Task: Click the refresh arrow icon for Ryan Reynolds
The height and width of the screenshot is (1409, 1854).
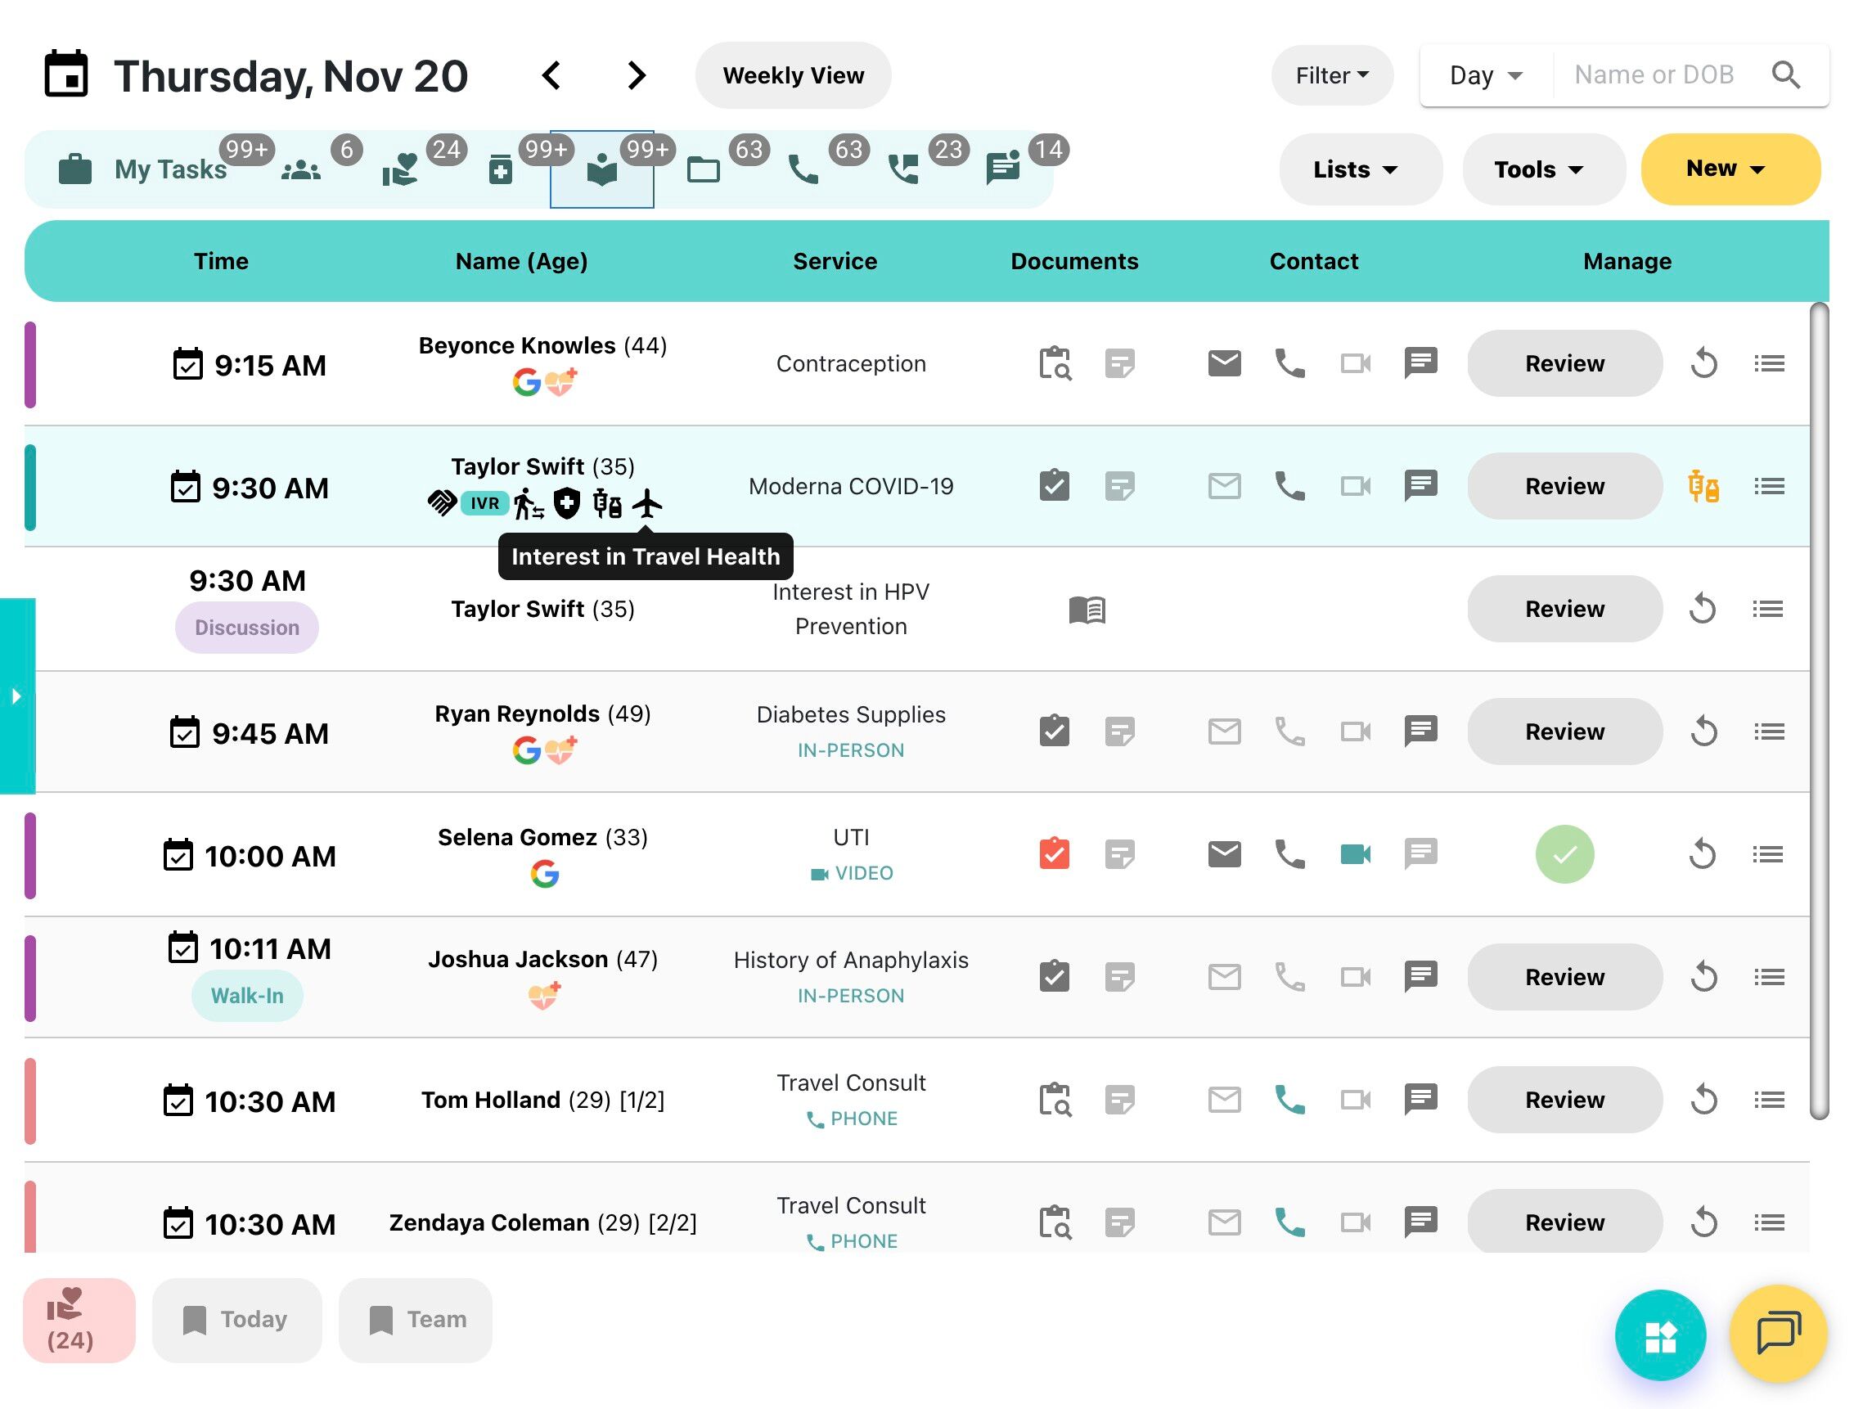Action: (x=1702, y=732)
